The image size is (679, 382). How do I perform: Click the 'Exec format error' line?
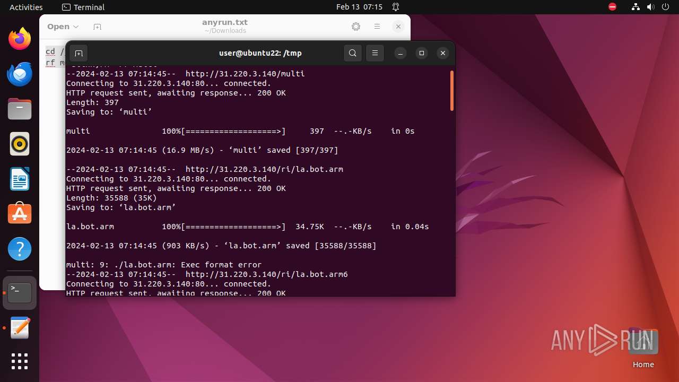coord(164,265)
